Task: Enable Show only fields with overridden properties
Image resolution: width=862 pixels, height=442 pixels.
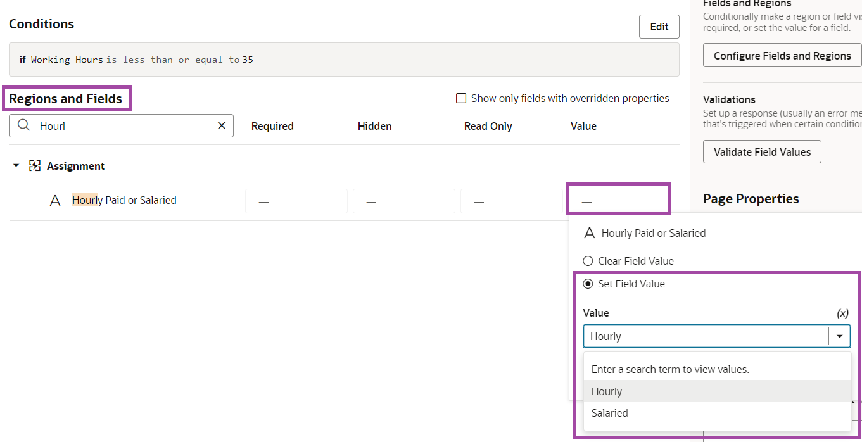Action: click(461, 98)
